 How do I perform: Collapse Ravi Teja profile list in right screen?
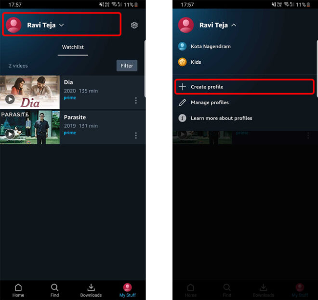coord(234,25)
